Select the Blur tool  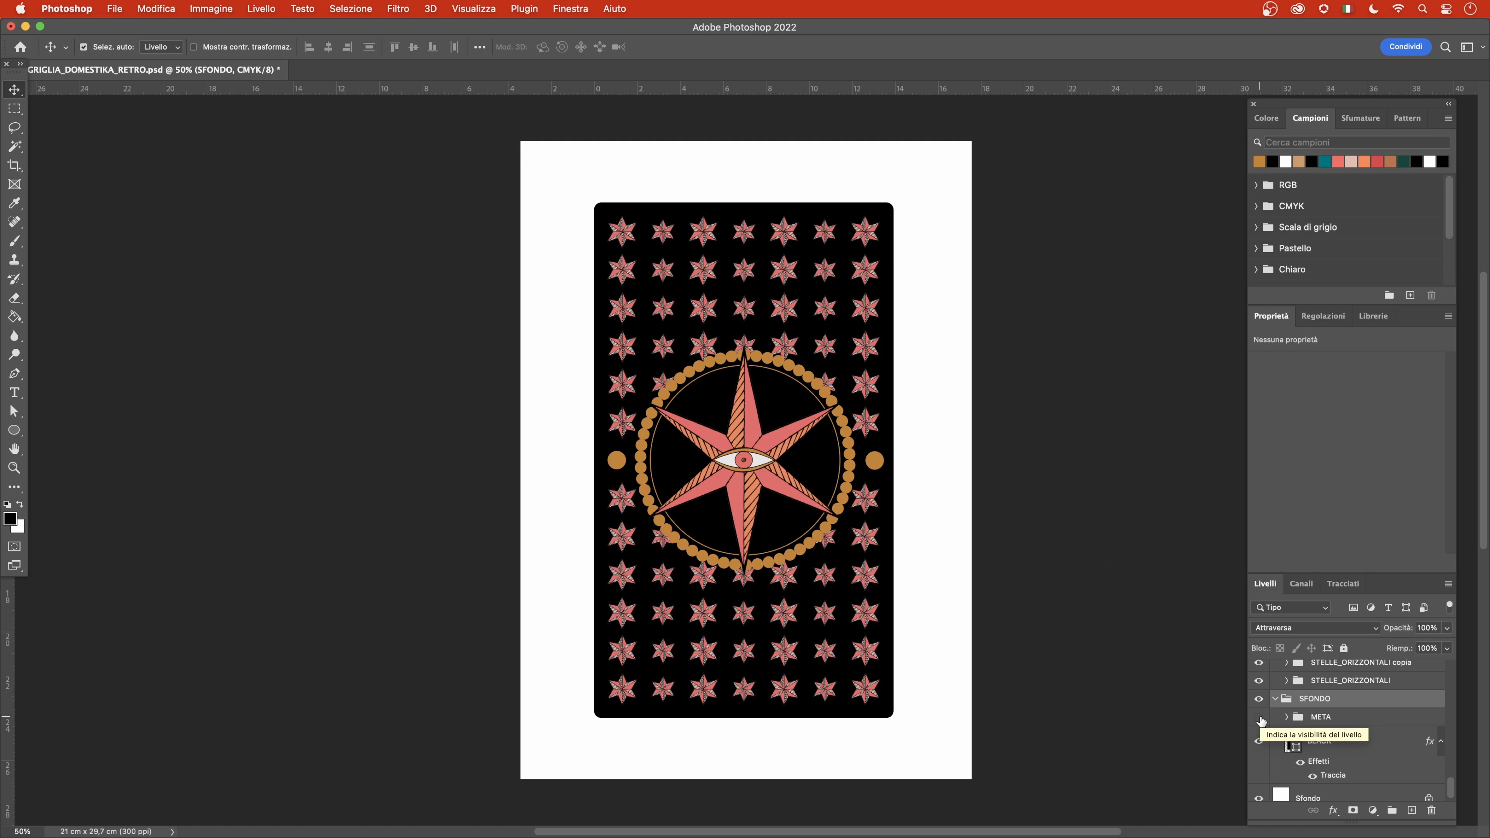[x=14, y=336]
